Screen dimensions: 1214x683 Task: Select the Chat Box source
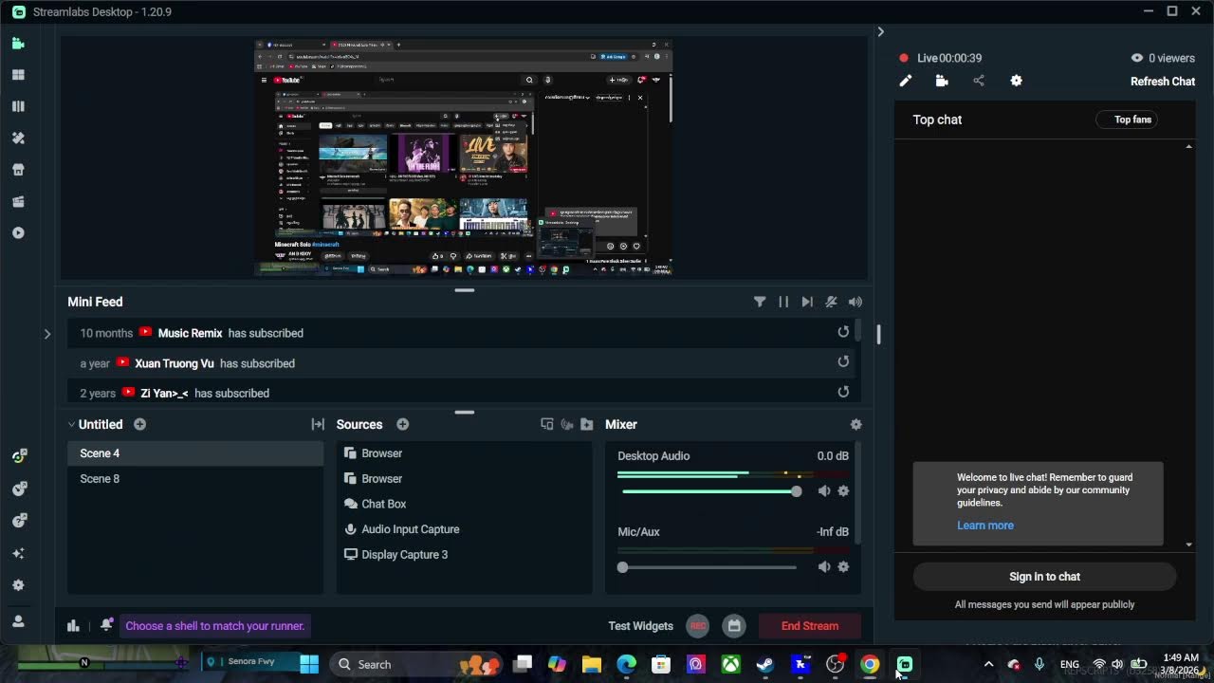(464, 504)
